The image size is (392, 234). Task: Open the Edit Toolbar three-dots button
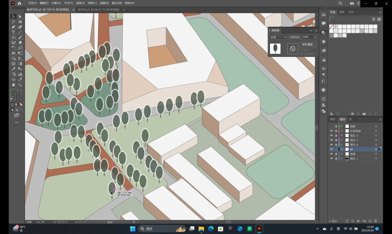[17, 123]
